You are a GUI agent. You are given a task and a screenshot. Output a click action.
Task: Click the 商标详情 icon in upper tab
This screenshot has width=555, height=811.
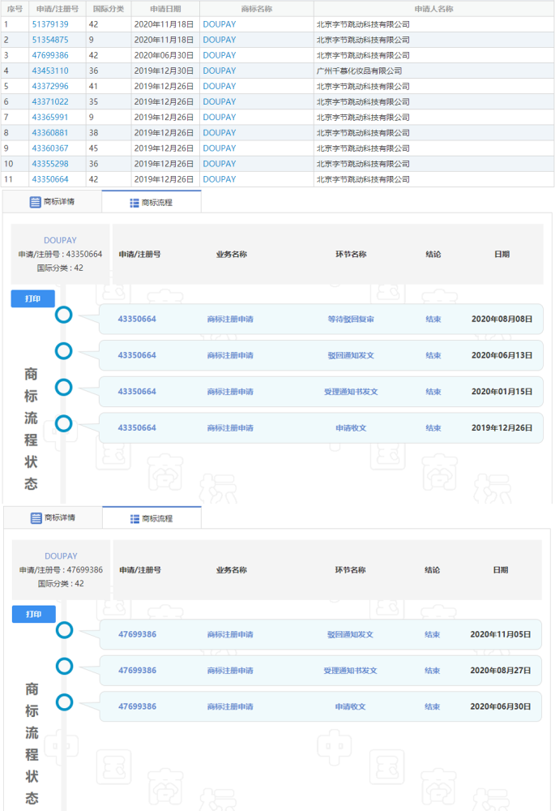[x=35, y=202]
